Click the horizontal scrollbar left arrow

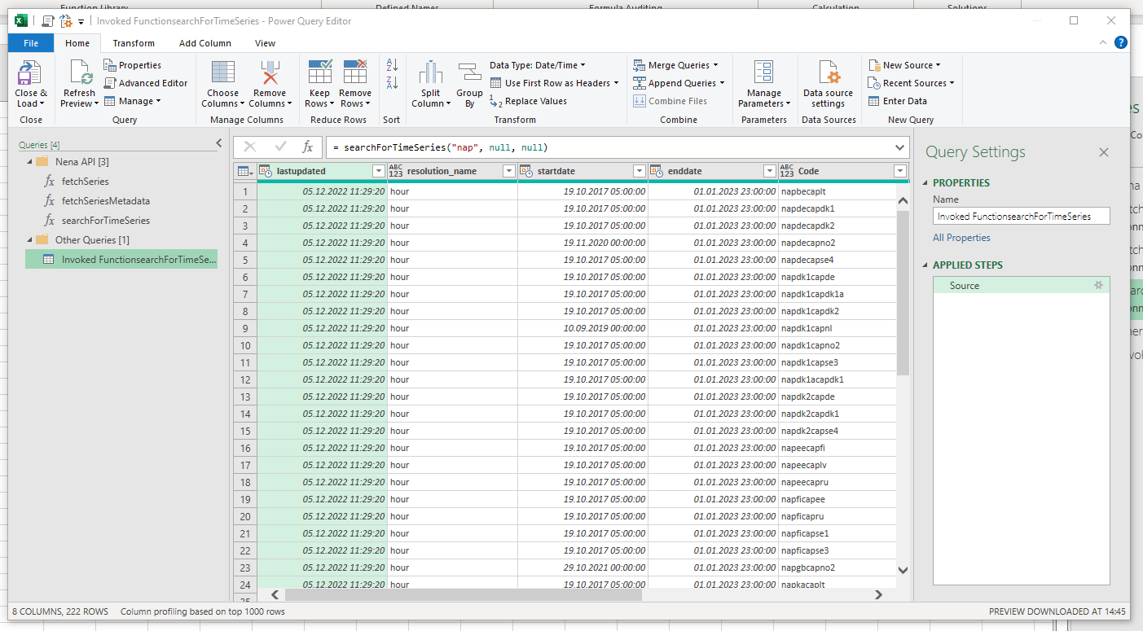pyautogui.click(x=275, y=595)
